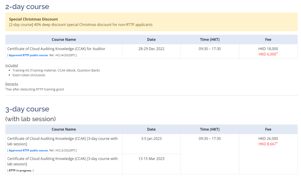Click the underlined "Remarks" label
This screenshot has width=301, height=178.
pos(12,84)
